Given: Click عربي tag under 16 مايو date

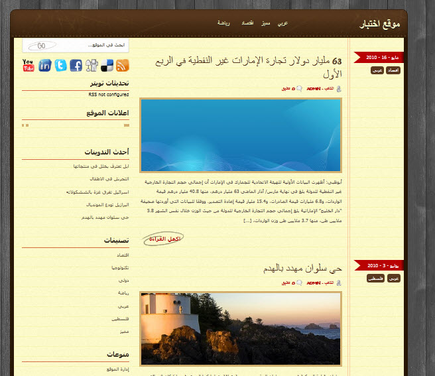Looking at the screenshot, I should (x=377, y=70).
